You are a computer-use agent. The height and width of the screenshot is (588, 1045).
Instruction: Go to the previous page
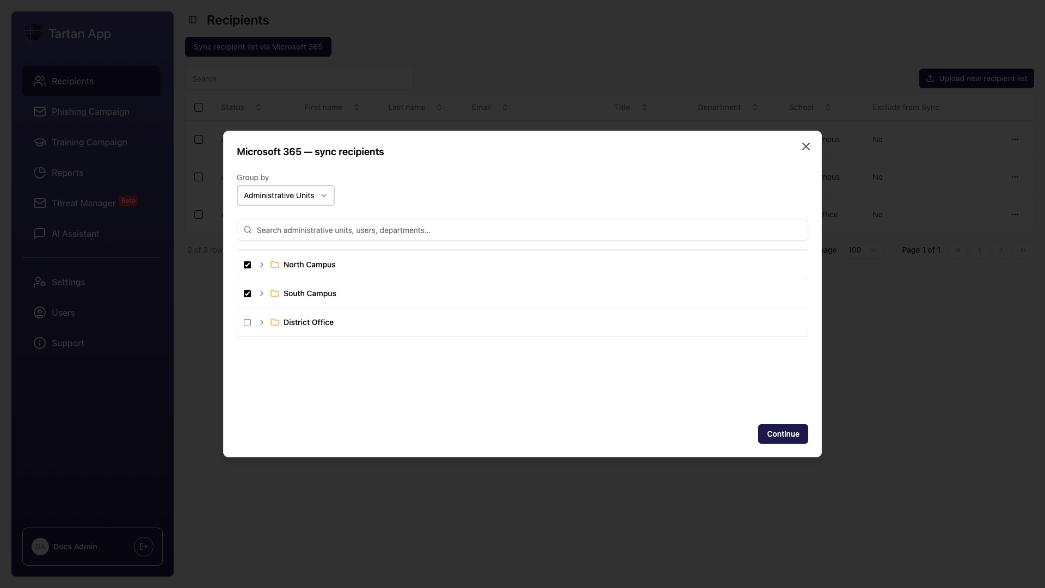980,250
